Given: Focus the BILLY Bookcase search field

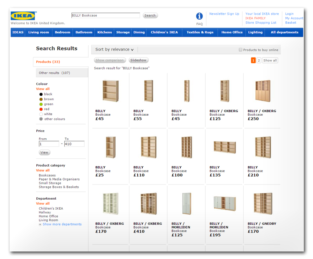Looking at the screenshot, I should click(106, 15).
